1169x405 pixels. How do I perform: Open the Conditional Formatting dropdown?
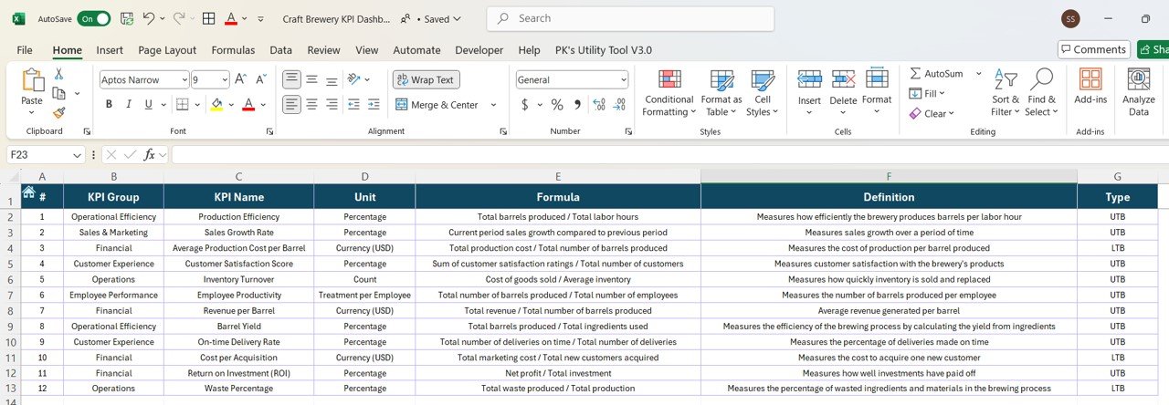pyautogui.click(x=669, y=92)
